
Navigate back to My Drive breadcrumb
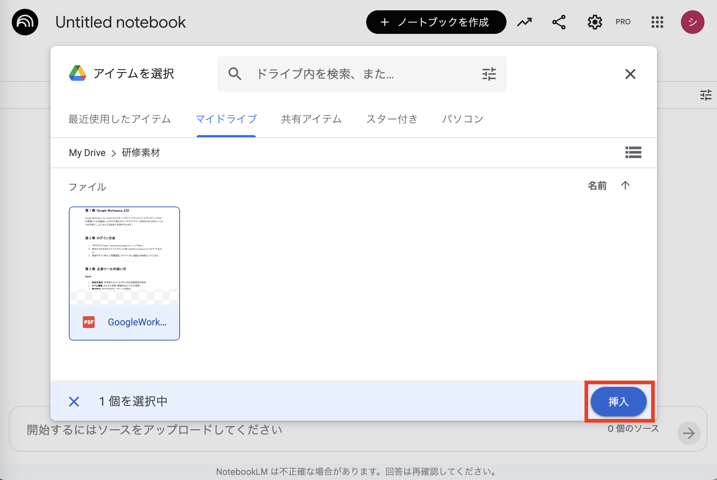coord(87,152)
